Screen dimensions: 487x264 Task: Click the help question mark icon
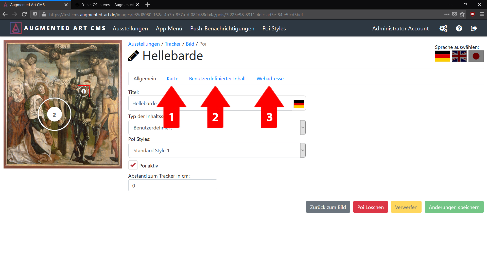click(459, 28)
